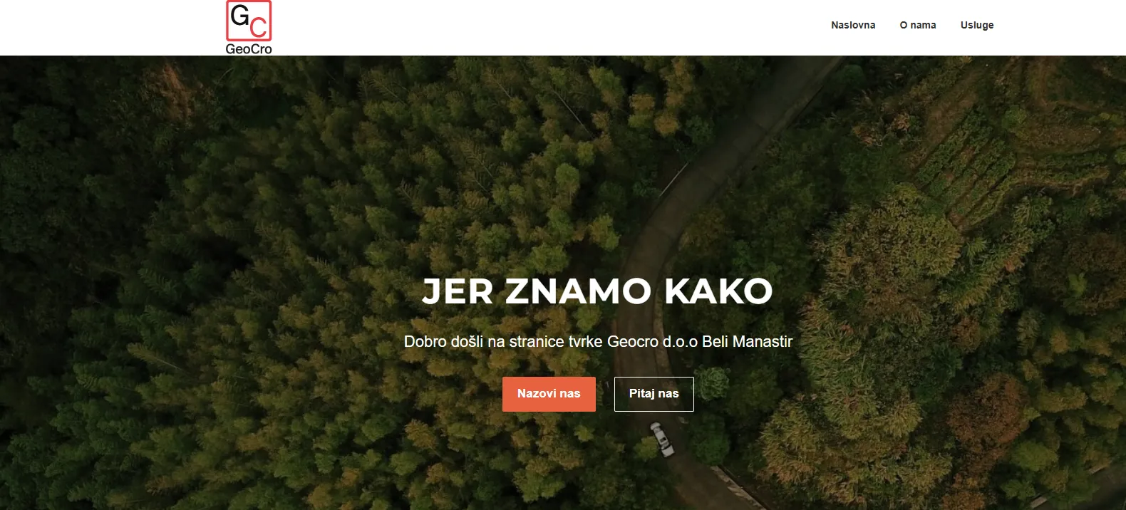Click the JER ZNAMO KAKO headline
Viewport: 1126px width, 510px height.
(597, 291)
